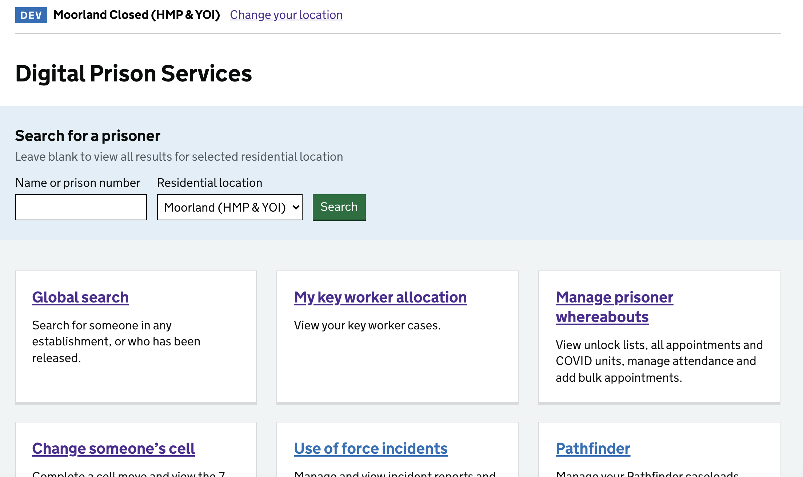Image resolution: width=803 pixels, height=477 pixels.
Task: Open the Global search link
Action: [80, 297]
